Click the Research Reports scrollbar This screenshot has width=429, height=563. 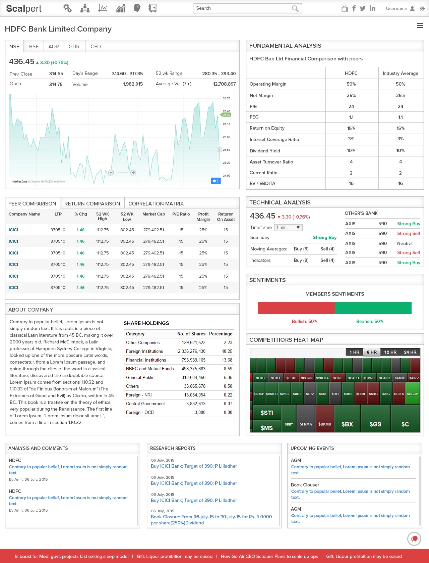coord(280,490)
